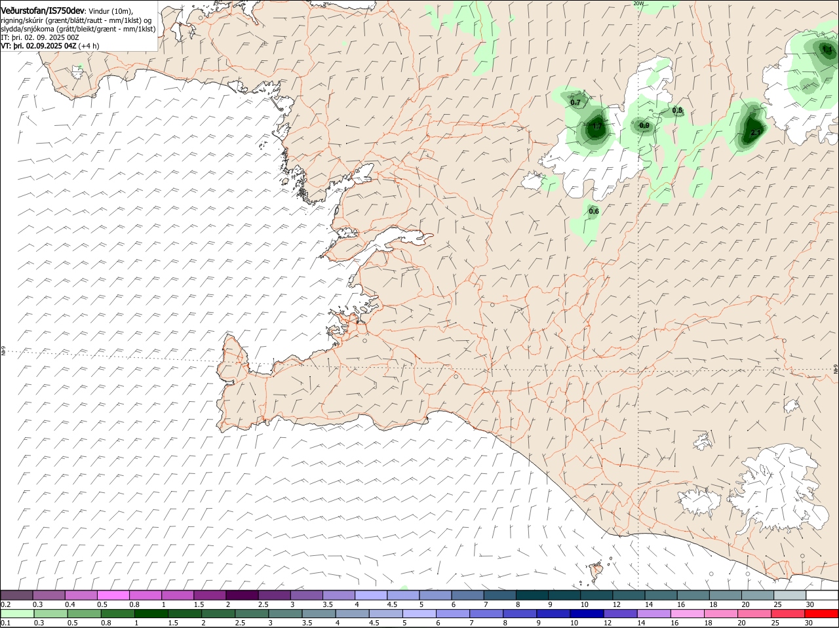Click the Veðurstofan/IS750dev title text
Image resolution: width=839 pixels, height=628 pixels.
43,10
